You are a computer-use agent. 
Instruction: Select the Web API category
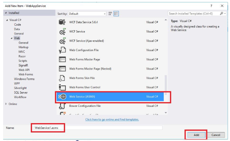tap(24, 70)
